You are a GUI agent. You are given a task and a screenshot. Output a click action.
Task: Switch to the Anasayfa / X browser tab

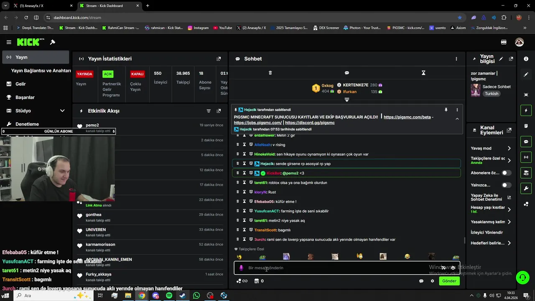pos(42,6)
